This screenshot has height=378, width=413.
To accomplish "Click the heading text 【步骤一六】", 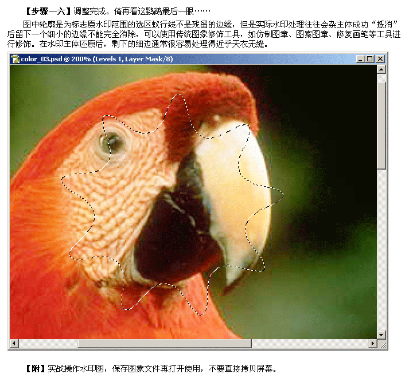I will [x=48, y=11].
